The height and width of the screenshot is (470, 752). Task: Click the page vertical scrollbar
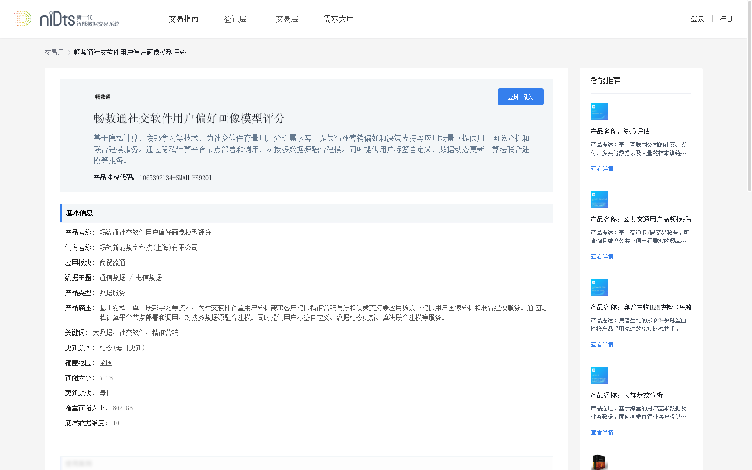coord(750,96)
